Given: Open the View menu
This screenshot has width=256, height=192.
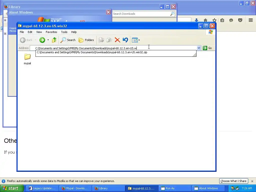Looking at the screenshot, I should click(39, 32).
